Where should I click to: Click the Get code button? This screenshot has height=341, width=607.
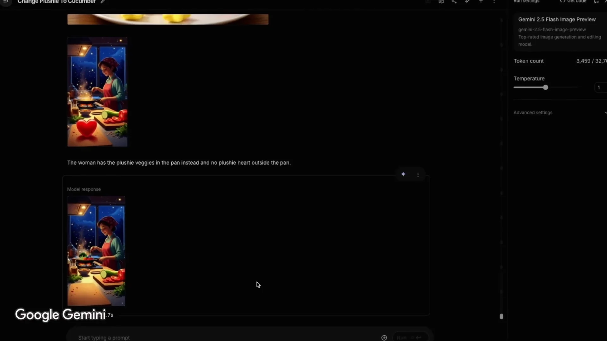573,2
